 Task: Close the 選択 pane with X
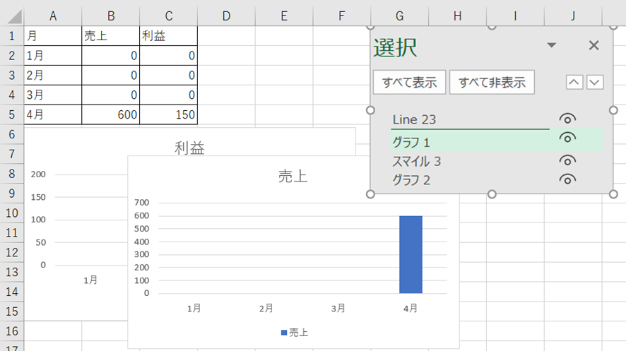(x=593, y=46)
